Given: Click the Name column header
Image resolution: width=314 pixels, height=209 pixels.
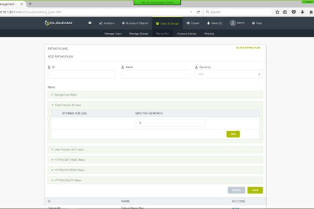Looking at the screenshot, I should 126,201.
